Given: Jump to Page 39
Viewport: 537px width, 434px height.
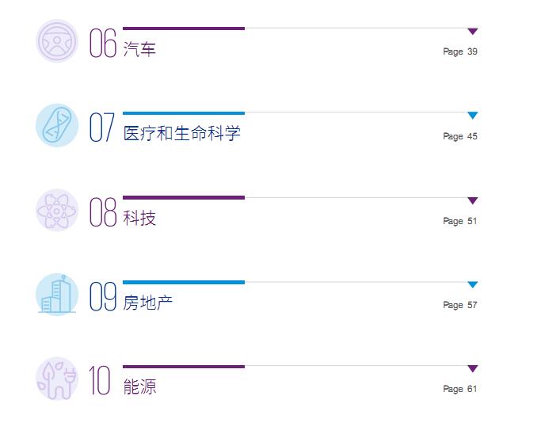Looking at the screenshot, I should click(460, 51).
